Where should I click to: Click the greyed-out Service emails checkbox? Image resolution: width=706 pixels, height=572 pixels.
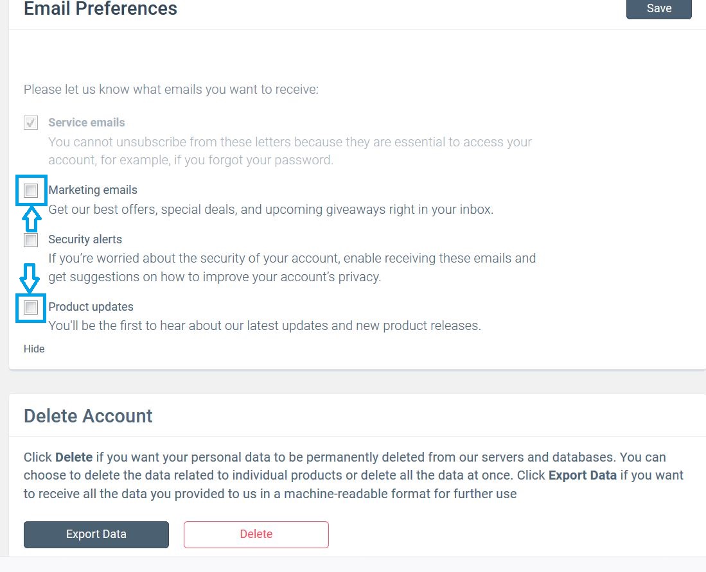(x=31, y=123)
